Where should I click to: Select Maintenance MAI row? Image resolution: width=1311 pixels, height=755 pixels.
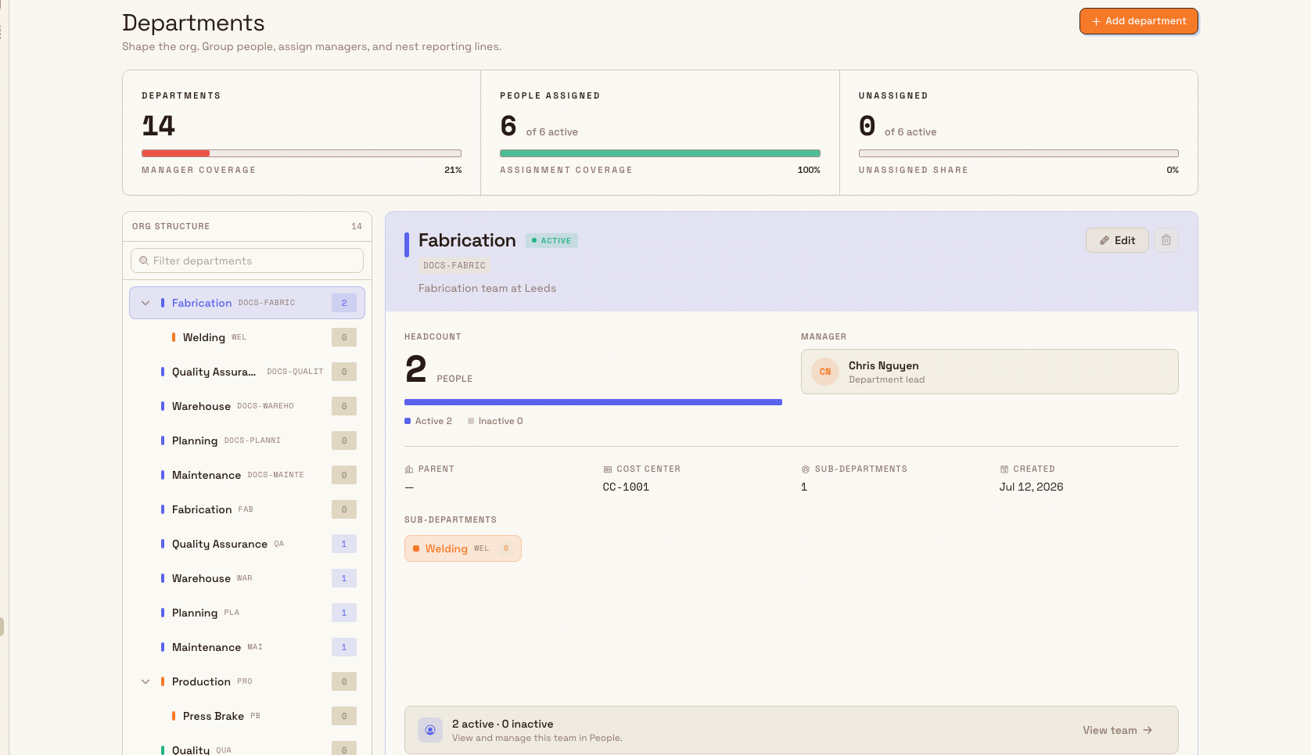tap(247, 647)
